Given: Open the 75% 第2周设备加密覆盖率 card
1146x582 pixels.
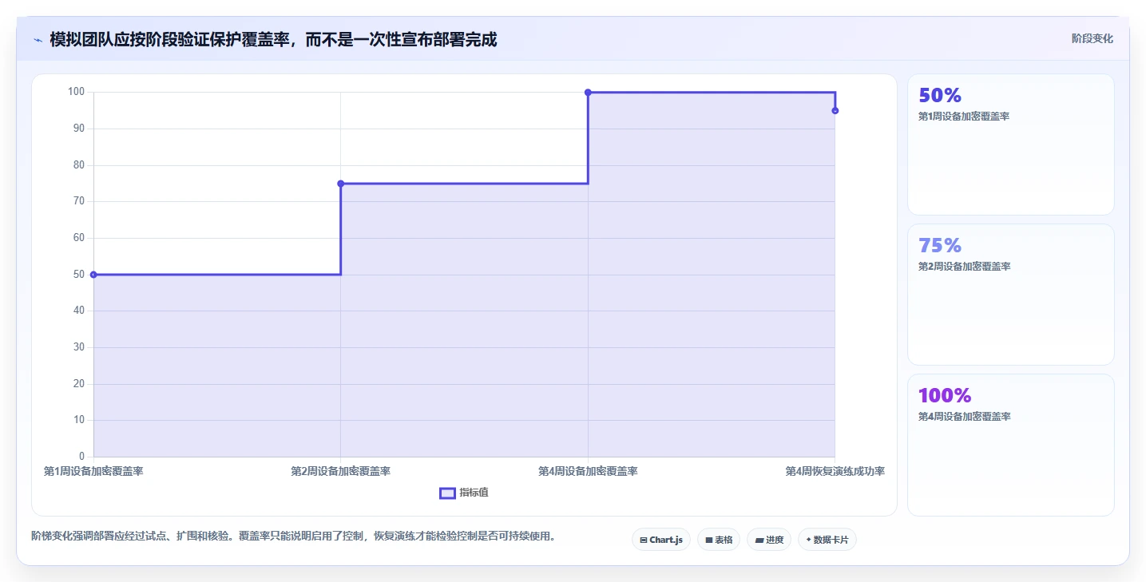Looking at the screenshot, I should tap(1010, 295).
